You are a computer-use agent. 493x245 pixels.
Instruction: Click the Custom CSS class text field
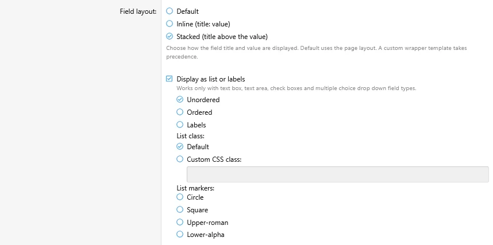point(338,174)
